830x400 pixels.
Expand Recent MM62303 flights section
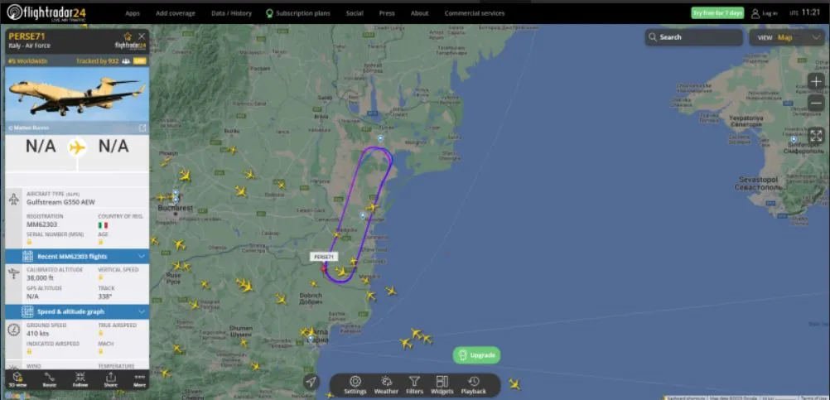[x=77, y=257]
